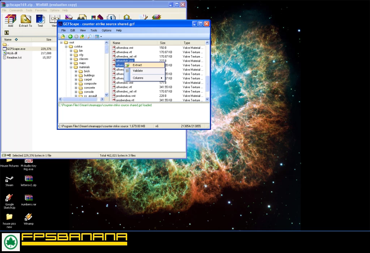Click WinRAR's Add archive icon
This screenshot has width=370, height=253.
pyautogui.click(x=10, y=20)
